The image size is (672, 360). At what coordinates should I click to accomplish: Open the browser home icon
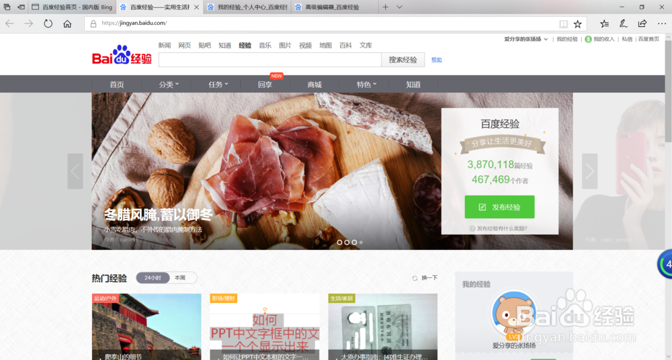point(67,24)
